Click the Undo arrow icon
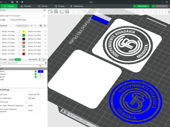Image resolution: width=170 pixels, height=127 pixels. [x=17, y=2]
